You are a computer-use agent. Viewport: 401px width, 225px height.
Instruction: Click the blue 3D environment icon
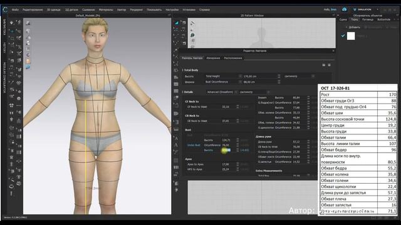click(x=28, y=67)
